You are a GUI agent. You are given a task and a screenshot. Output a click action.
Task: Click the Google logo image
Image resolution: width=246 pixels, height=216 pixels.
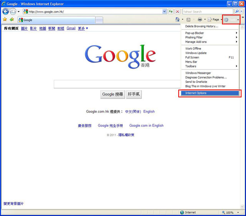coord(120,57)
